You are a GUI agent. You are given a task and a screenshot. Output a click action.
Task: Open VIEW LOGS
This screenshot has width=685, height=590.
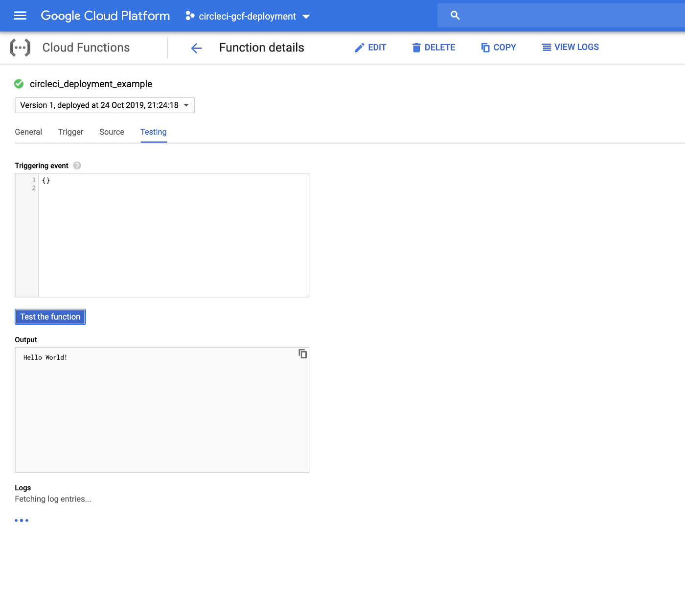[x=570, y=47]
